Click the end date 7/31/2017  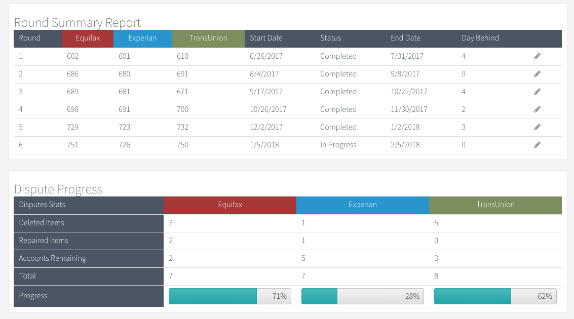click(407, 56)
